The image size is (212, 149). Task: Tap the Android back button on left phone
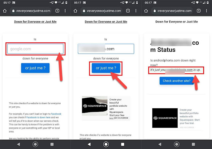tap(19, 144)
